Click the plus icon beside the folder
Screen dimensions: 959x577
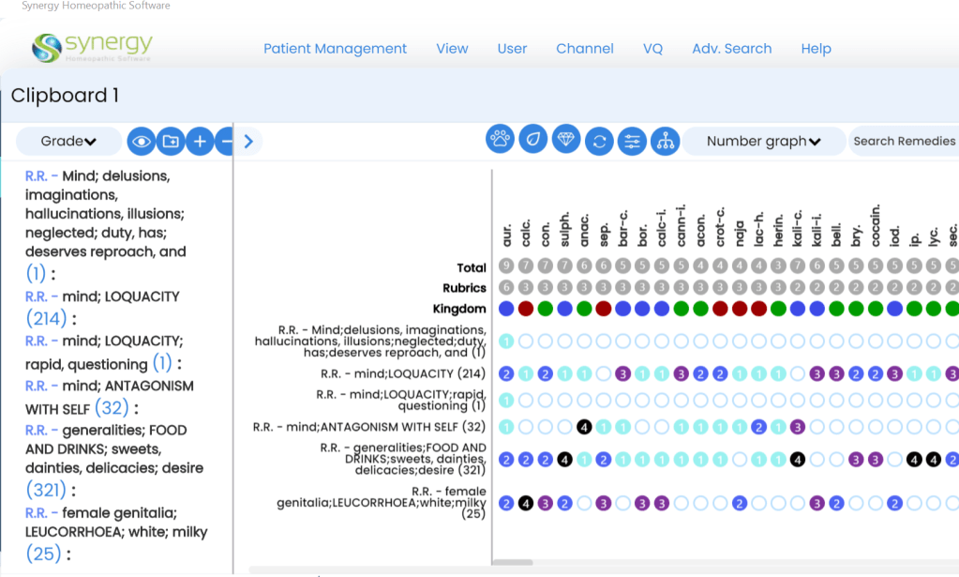coord(199,142)
